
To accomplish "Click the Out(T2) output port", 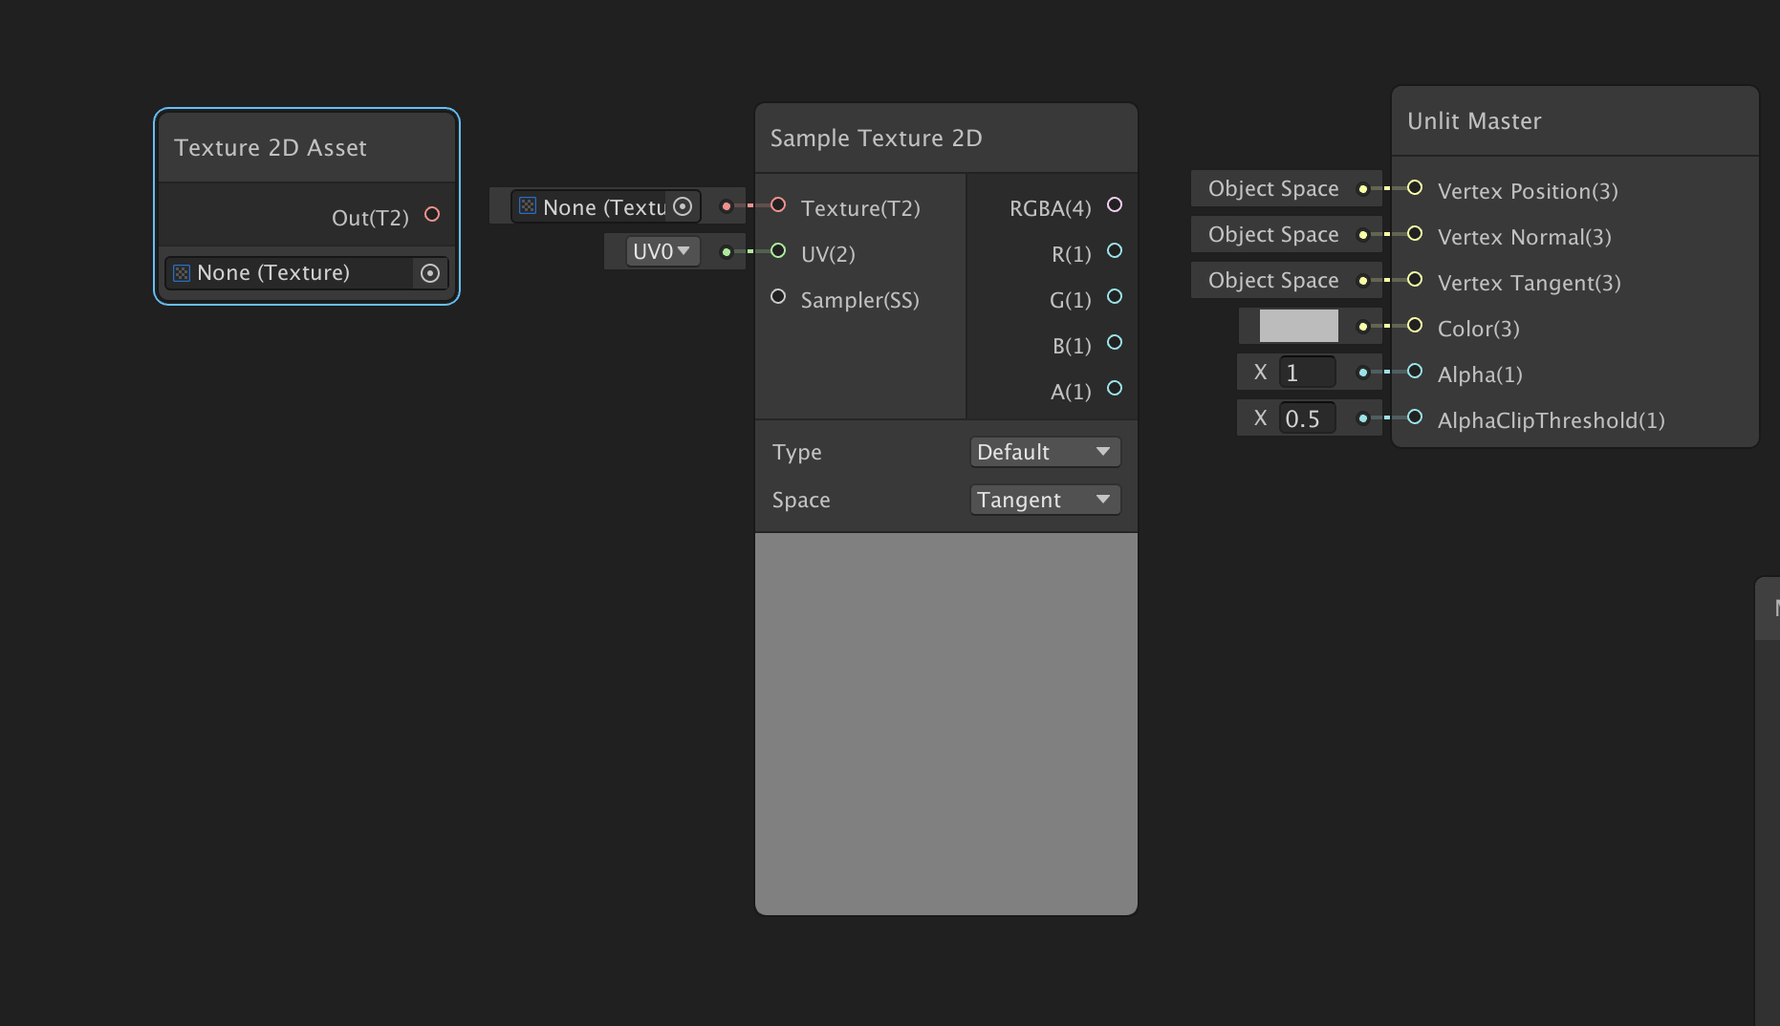I will pos(432,215).
